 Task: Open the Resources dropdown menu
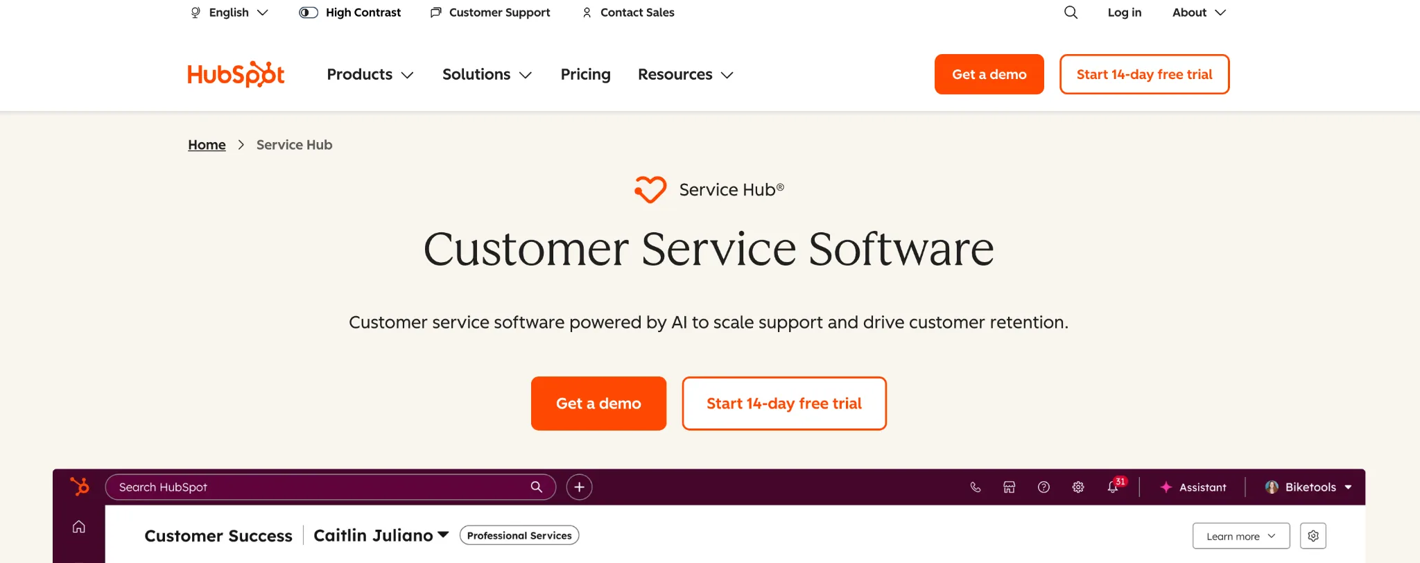click(686, 74)
